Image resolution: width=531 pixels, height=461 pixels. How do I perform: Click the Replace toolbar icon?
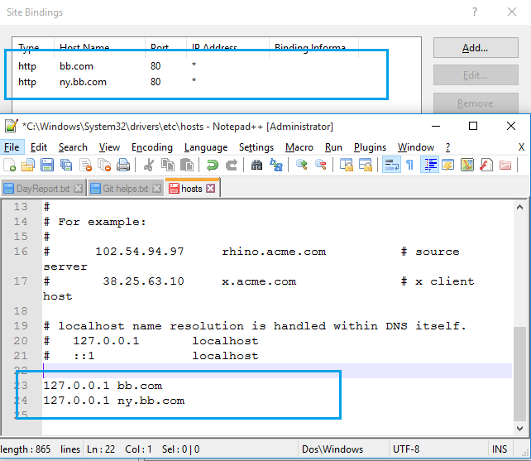pyautogui.click(x=276, y=165)
